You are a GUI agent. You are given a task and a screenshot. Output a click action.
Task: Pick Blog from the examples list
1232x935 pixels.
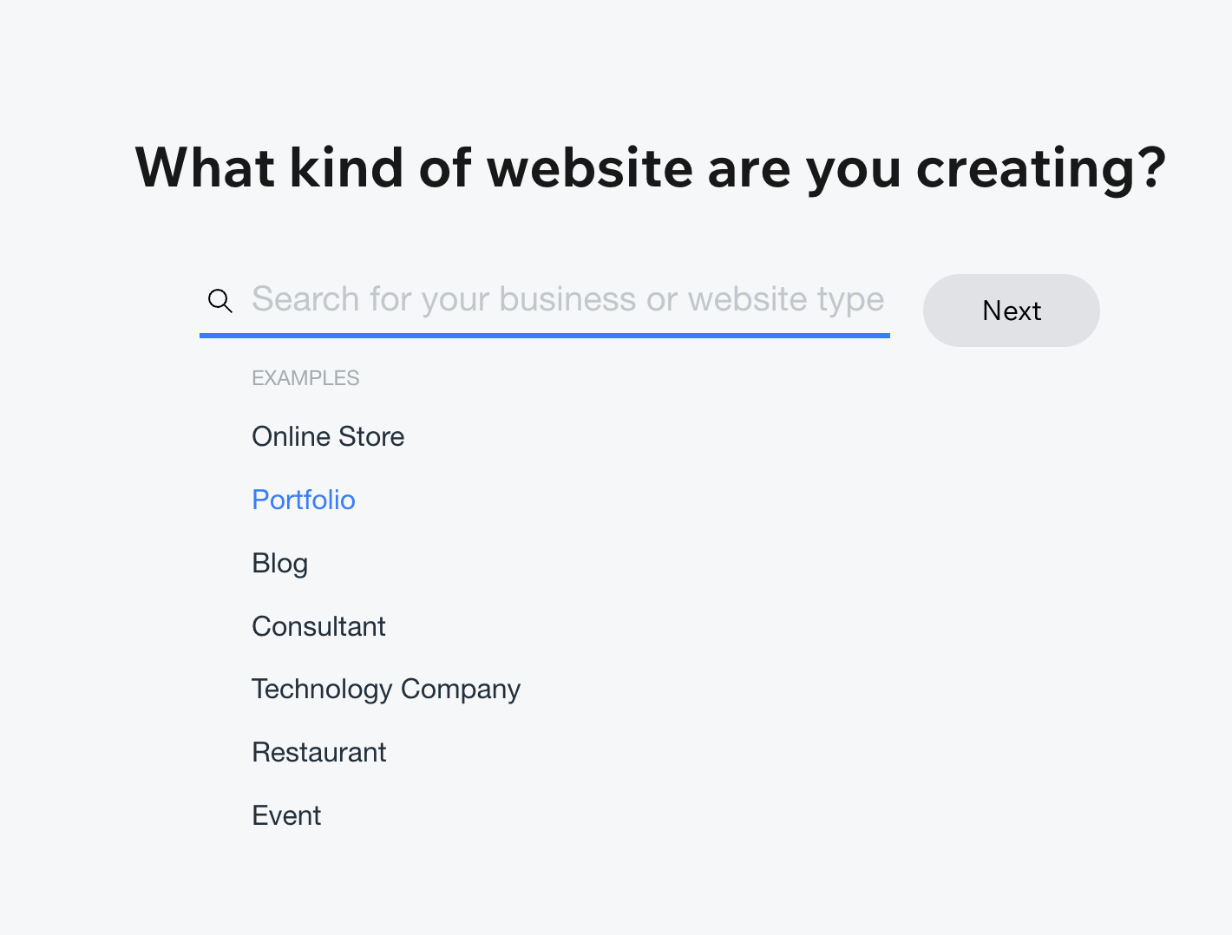[279, 563]
